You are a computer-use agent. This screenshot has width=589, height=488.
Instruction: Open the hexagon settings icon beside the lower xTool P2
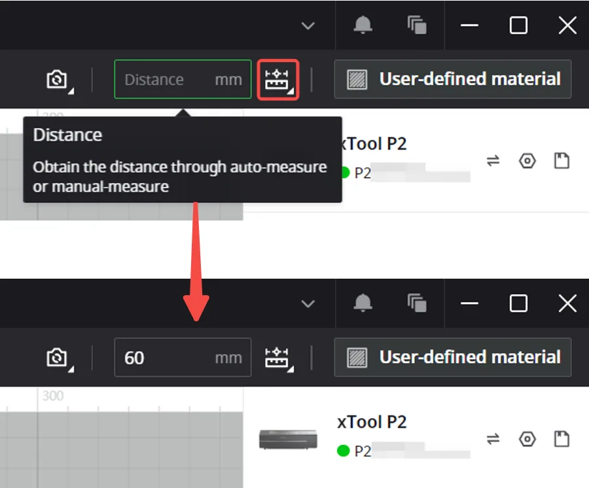527,439
